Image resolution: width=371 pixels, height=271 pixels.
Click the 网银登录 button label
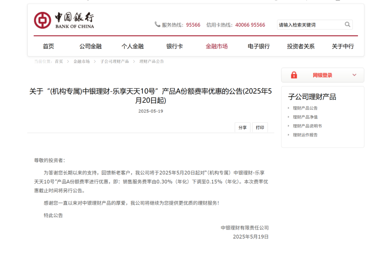(x=323, y=75)
